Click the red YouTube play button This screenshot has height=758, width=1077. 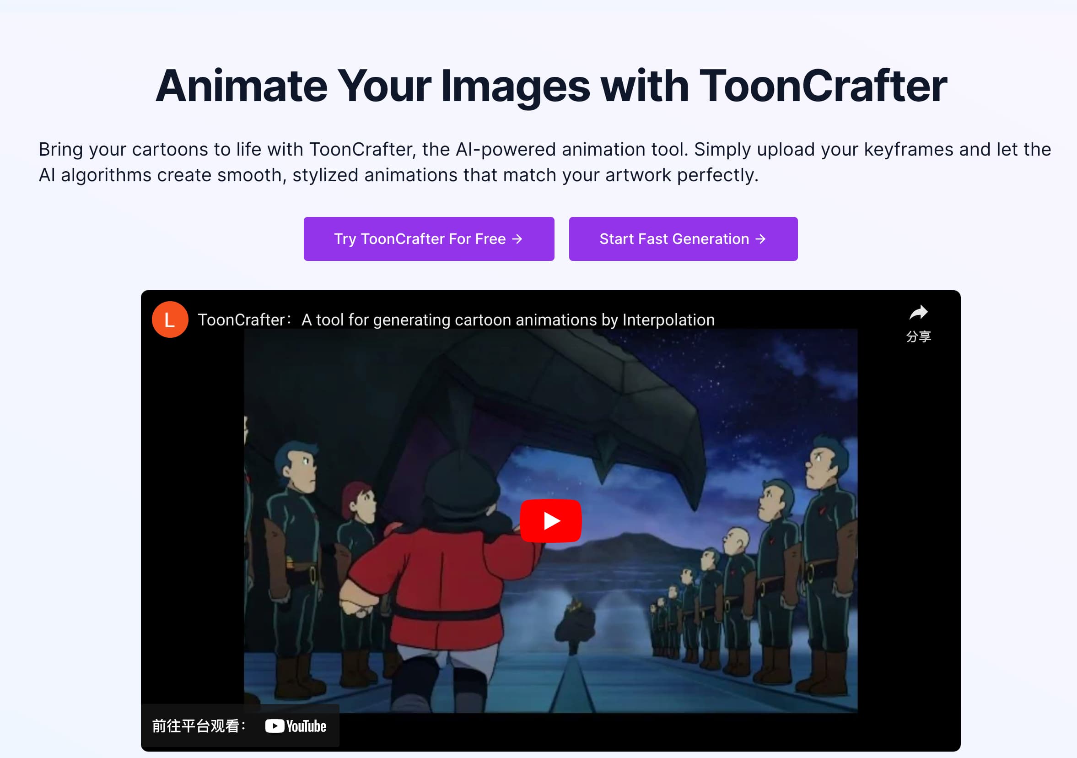pos(551,520)
